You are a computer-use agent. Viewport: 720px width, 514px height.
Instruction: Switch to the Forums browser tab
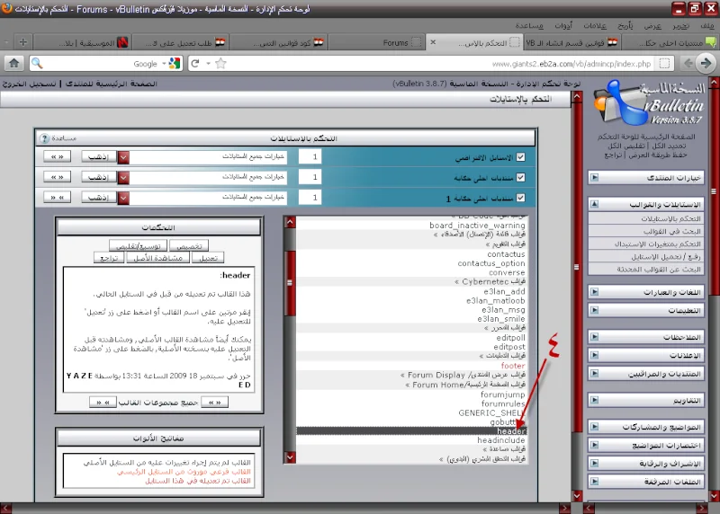pos(395,42)
